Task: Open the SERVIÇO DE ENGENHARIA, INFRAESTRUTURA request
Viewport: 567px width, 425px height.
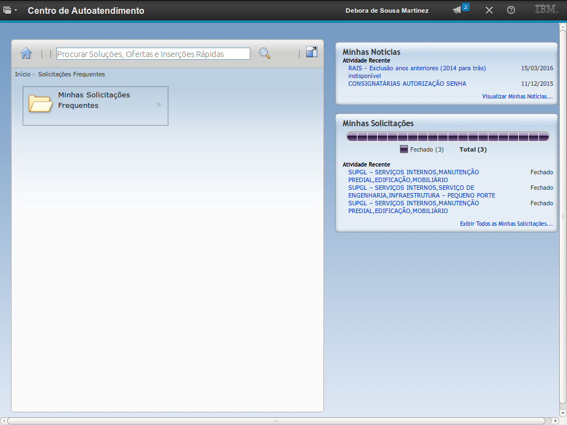Action: pos(421,191)
